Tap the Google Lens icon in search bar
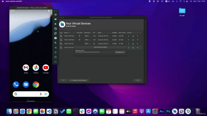Screen dimensions: 207x116 click(46, 94)
